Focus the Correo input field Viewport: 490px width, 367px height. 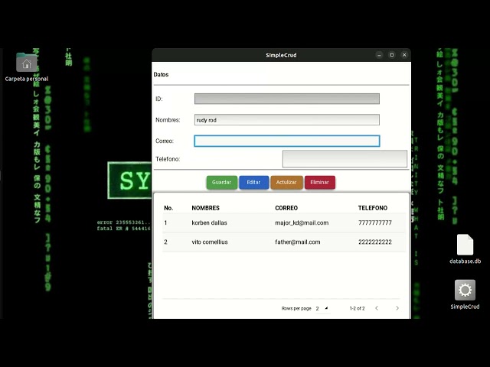pyautogui.click(x=287, y=141)
